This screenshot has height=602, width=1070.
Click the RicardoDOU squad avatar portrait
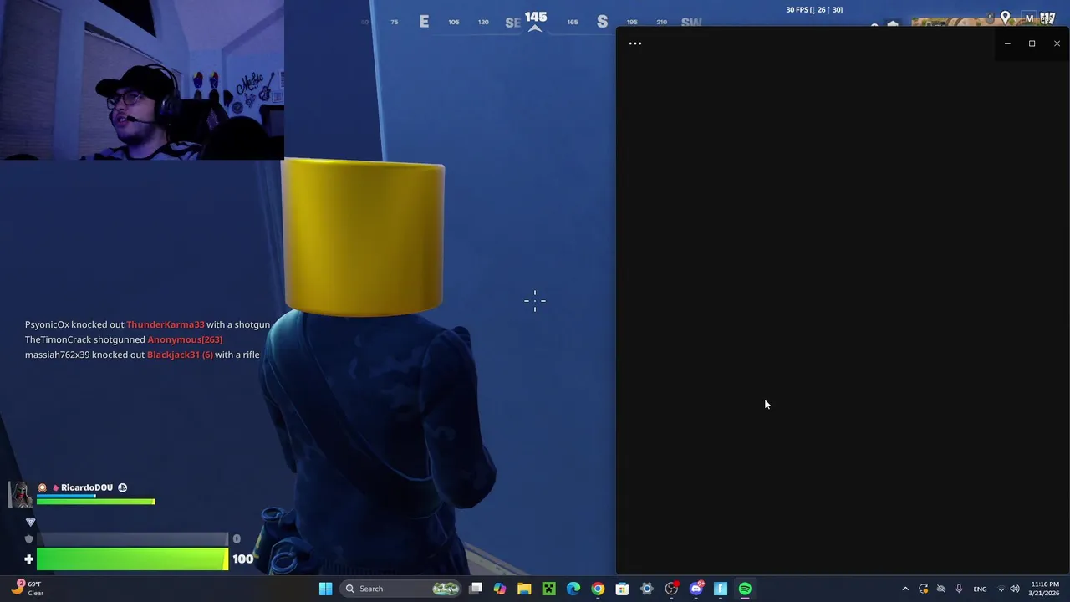pyautogui.click(x=20, y=494)
